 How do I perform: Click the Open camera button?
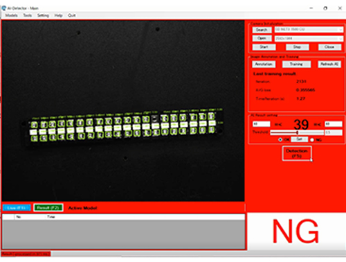(x=262, y=38)
